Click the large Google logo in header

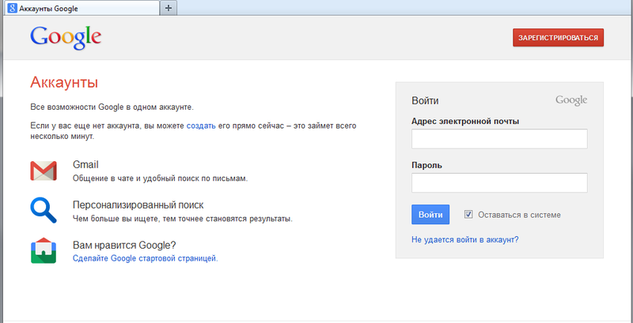coord(66,37)
